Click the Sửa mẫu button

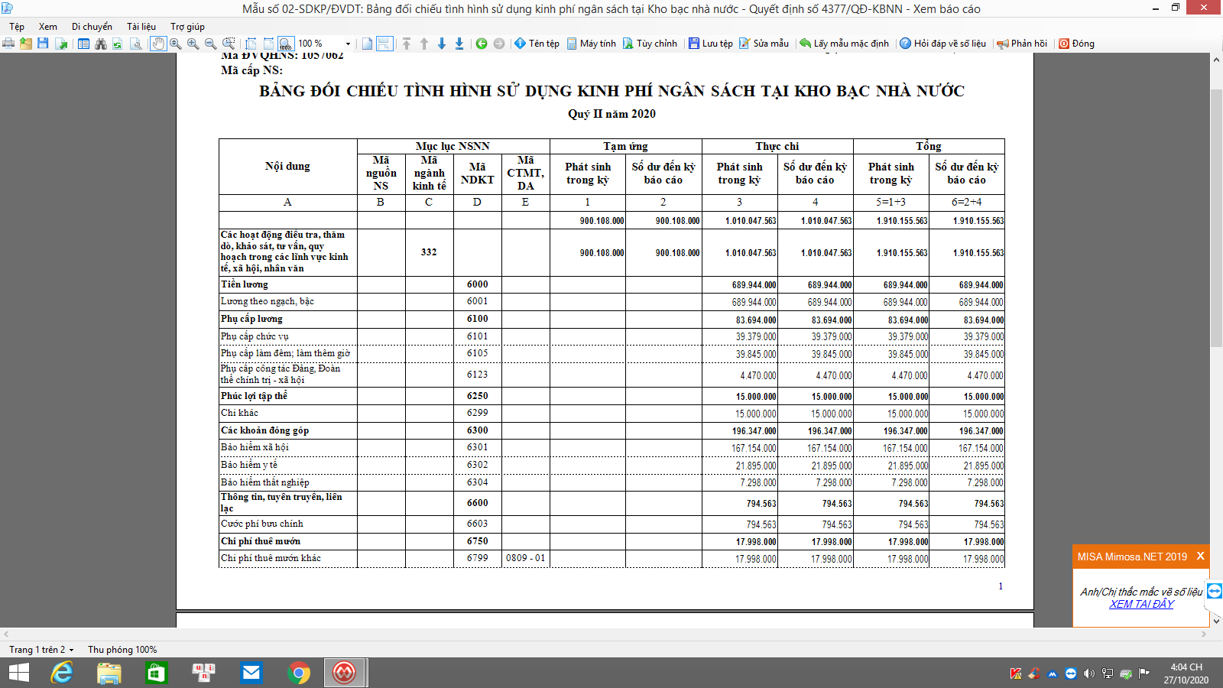(x=764, y=44)
